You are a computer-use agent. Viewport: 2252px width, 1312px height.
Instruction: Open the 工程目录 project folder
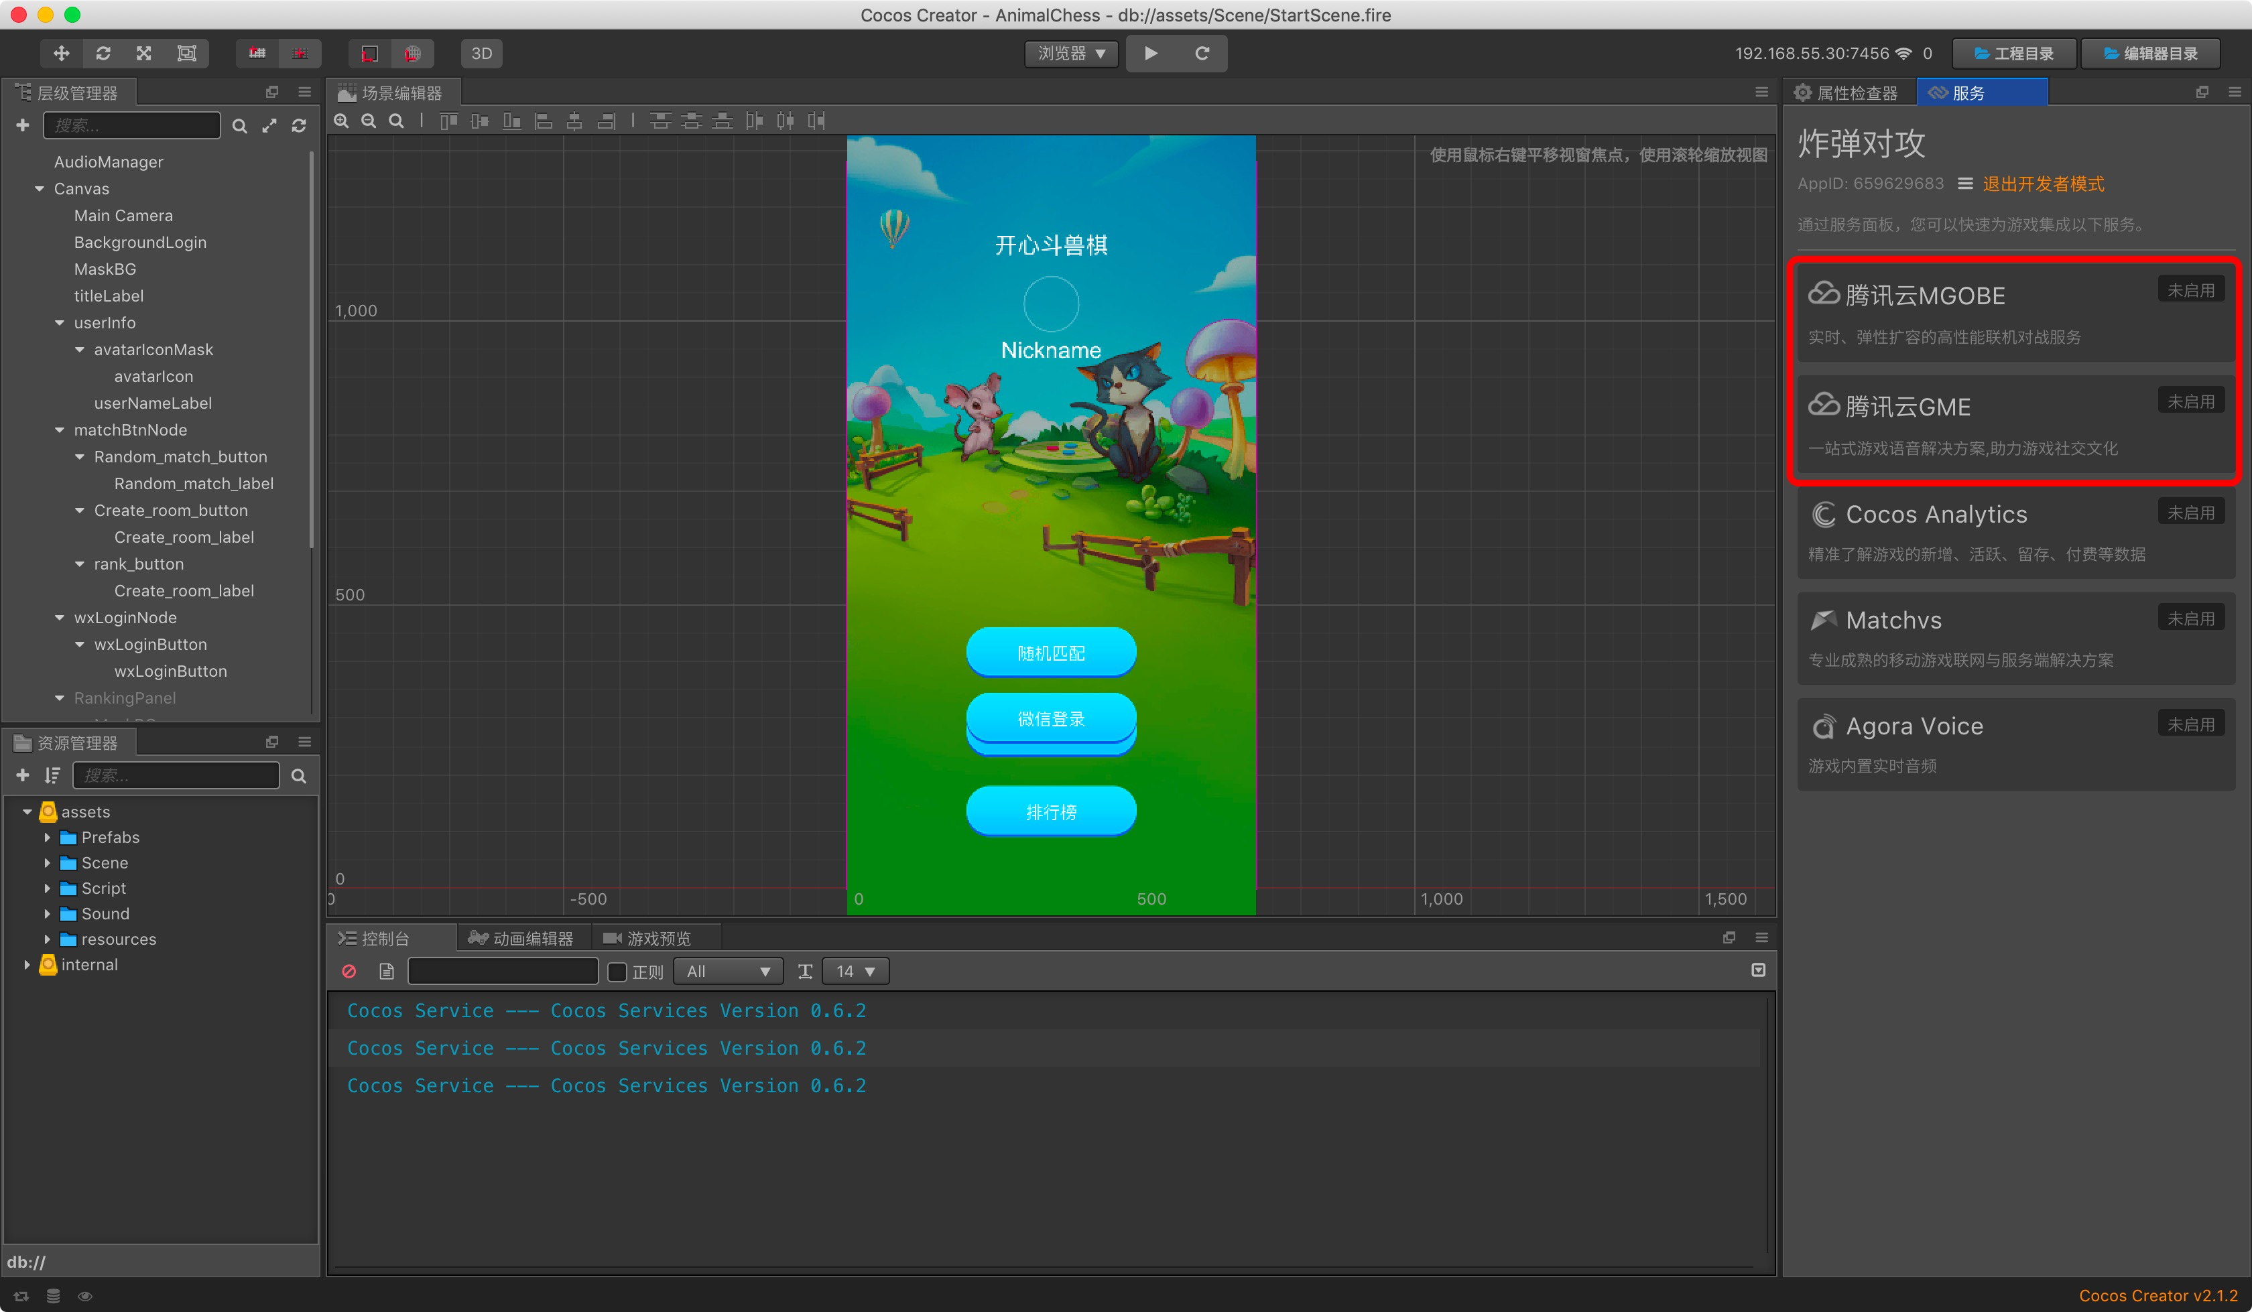coord(2013,54)
